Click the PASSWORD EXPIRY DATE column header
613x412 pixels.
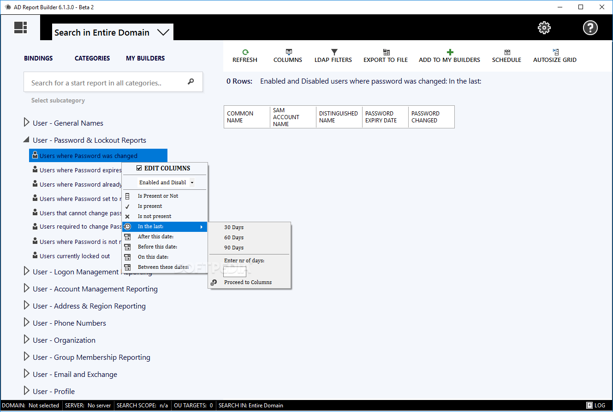[x=385, y=117]
